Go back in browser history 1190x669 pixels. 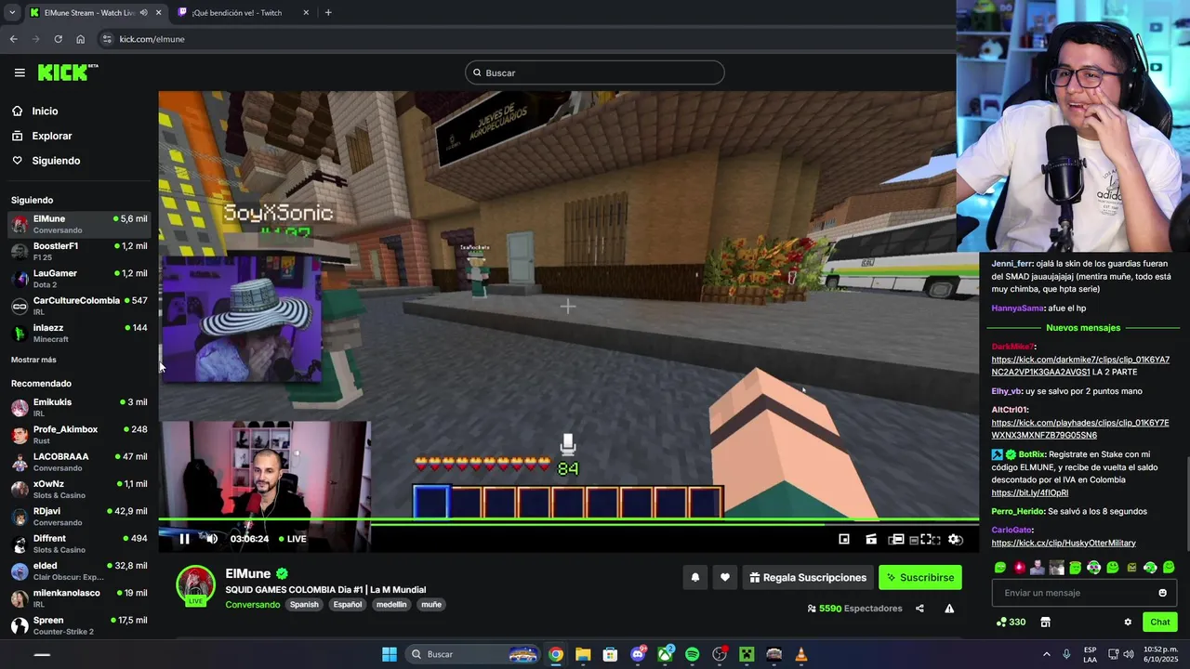13,39
